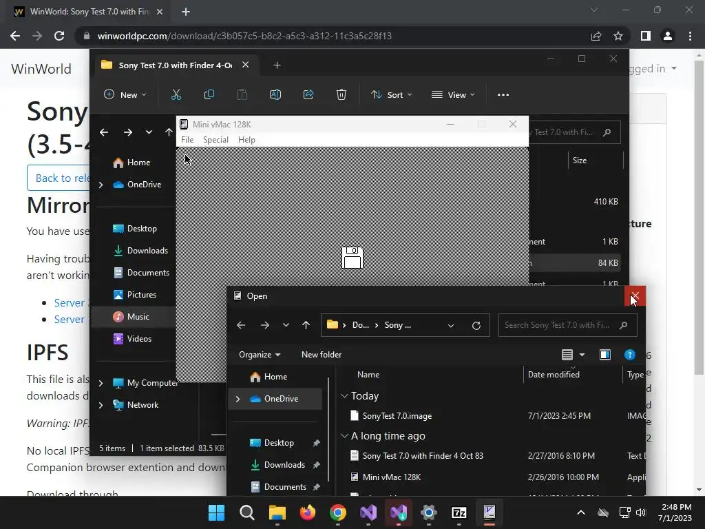The height and width of the screenshot is (529, 705).
Task: Select the Sony Test 7.0 Explorer tab
Action: click(x=176, y=65)
